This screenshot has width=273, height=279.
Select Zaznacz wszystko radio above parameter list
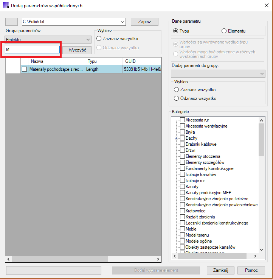coord(99,39)
